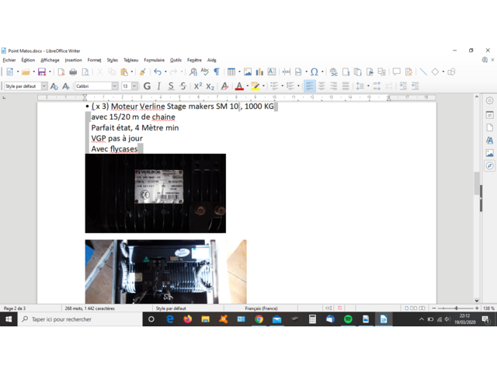This screenshot has width=497, height=373.
Task: Toggle justified alignment
Action: (x=346, y=86)
